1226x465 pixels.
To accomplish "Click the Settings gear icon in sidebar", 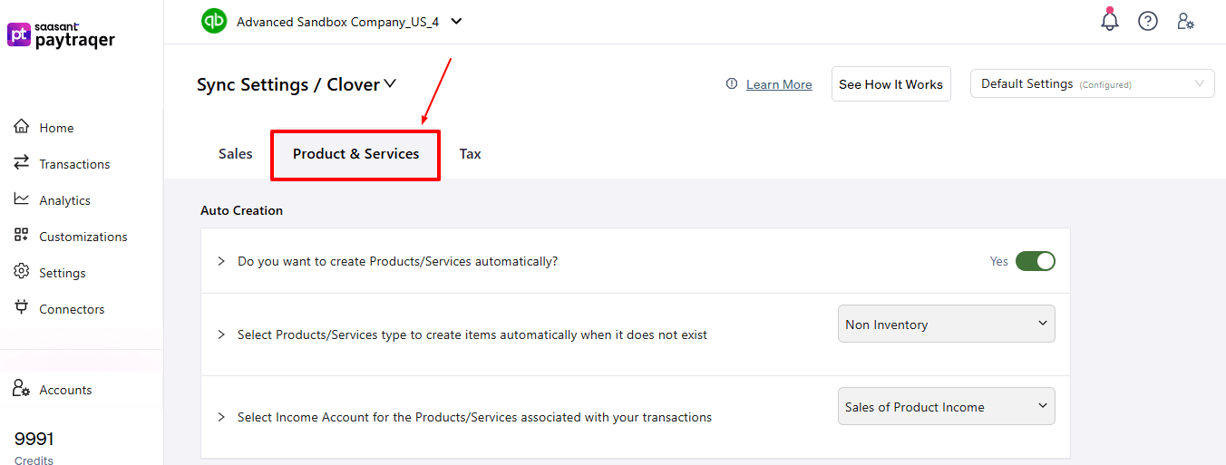I will [22, 272].
